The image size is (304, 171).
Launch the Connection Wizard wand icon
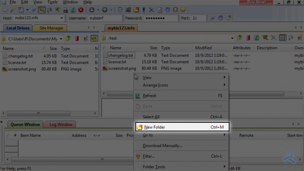click(13, 10)
